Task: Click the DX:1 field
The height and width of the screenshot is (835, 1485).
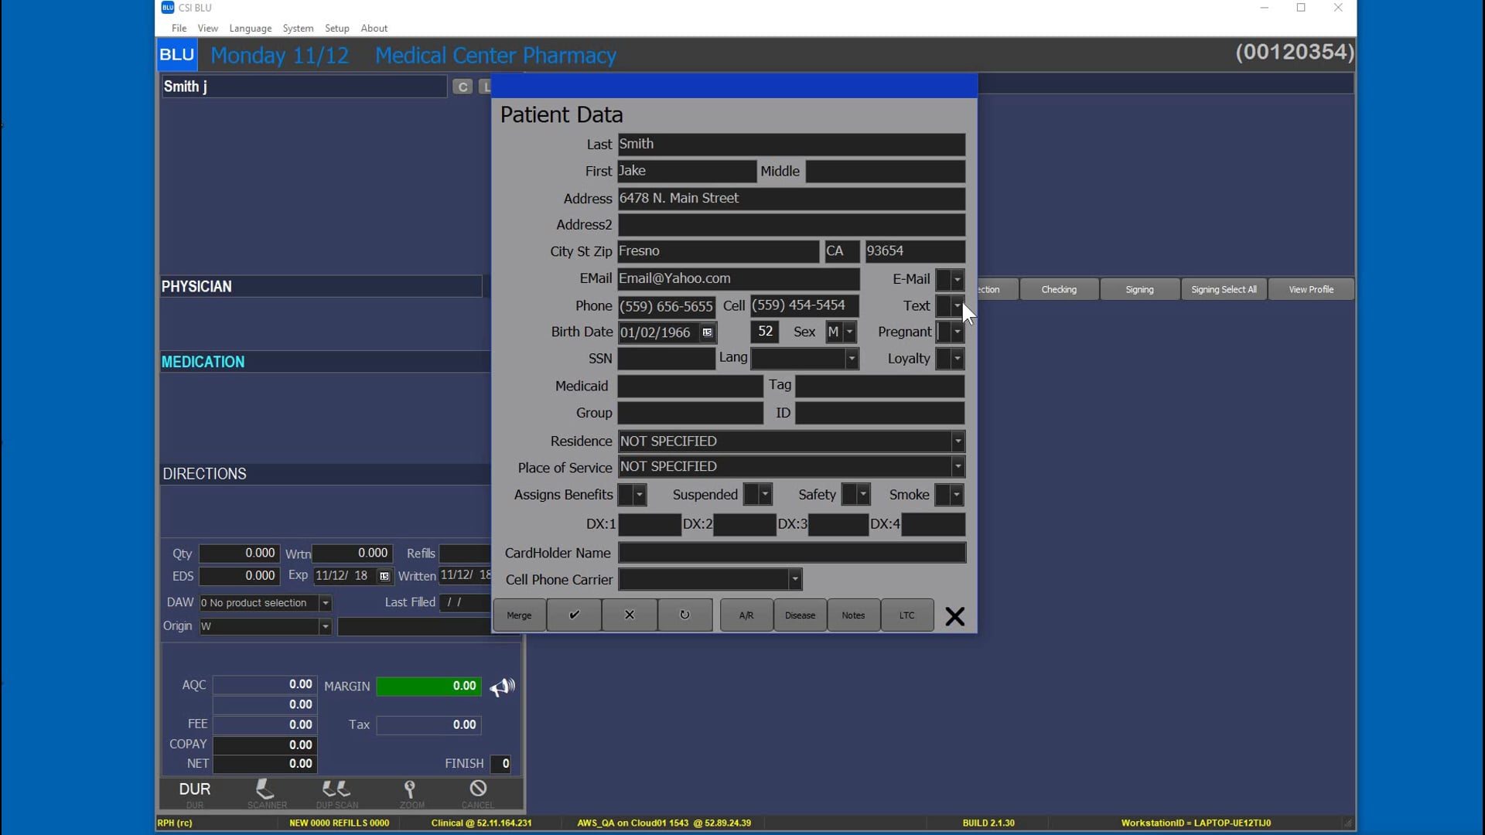Action: pyautogui.click(x=650, y=524)
